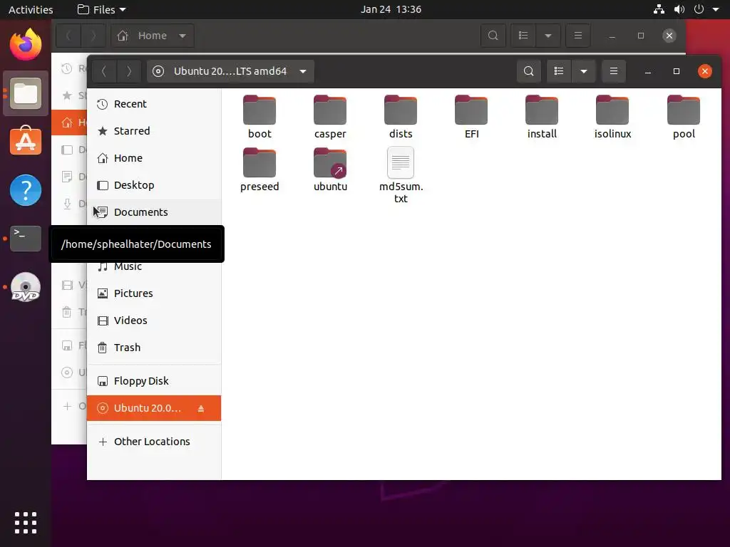Viewport: 730px width, 547px height.
Task: Launch Firefox from the dock
Action: coord(26,45)
